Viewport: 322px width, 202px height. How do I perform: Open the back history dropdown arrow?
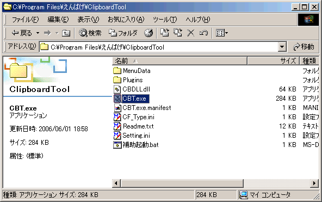tap(38, 33)
